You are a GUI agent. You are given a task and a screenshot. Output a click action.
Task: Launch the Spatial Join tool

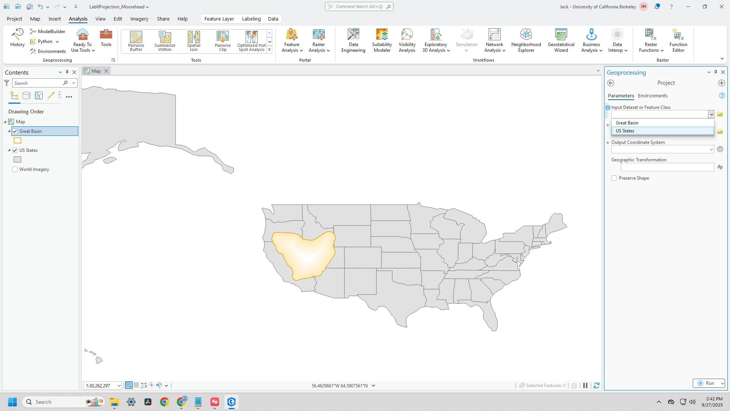click(194, 41)
